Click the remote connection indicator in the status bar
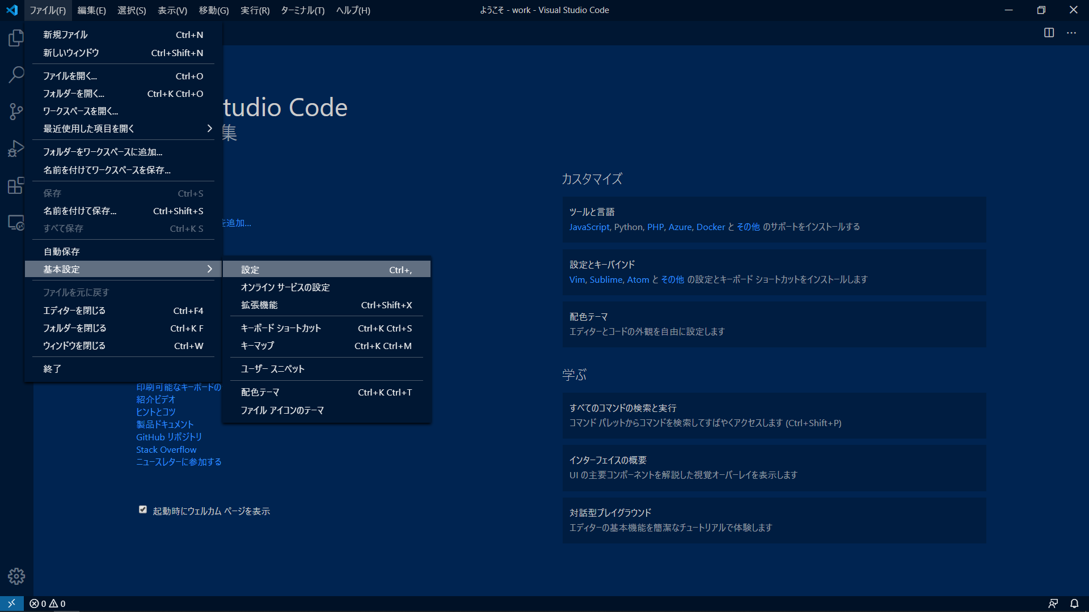The height and width of the screenshot is (612, 1089). [11, 603]
